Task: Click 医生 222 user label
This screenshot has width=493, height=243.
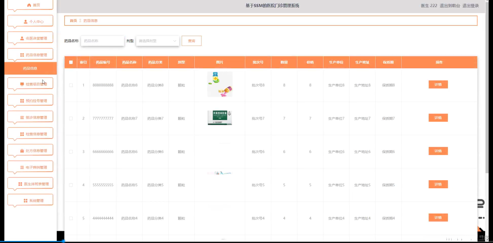Action: tap(429, 6)
